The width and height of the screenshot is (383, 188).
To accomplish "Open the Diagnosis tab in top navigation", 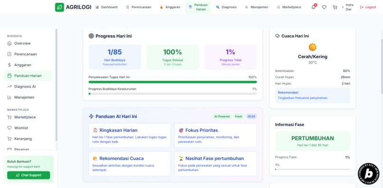I will 226,7.
